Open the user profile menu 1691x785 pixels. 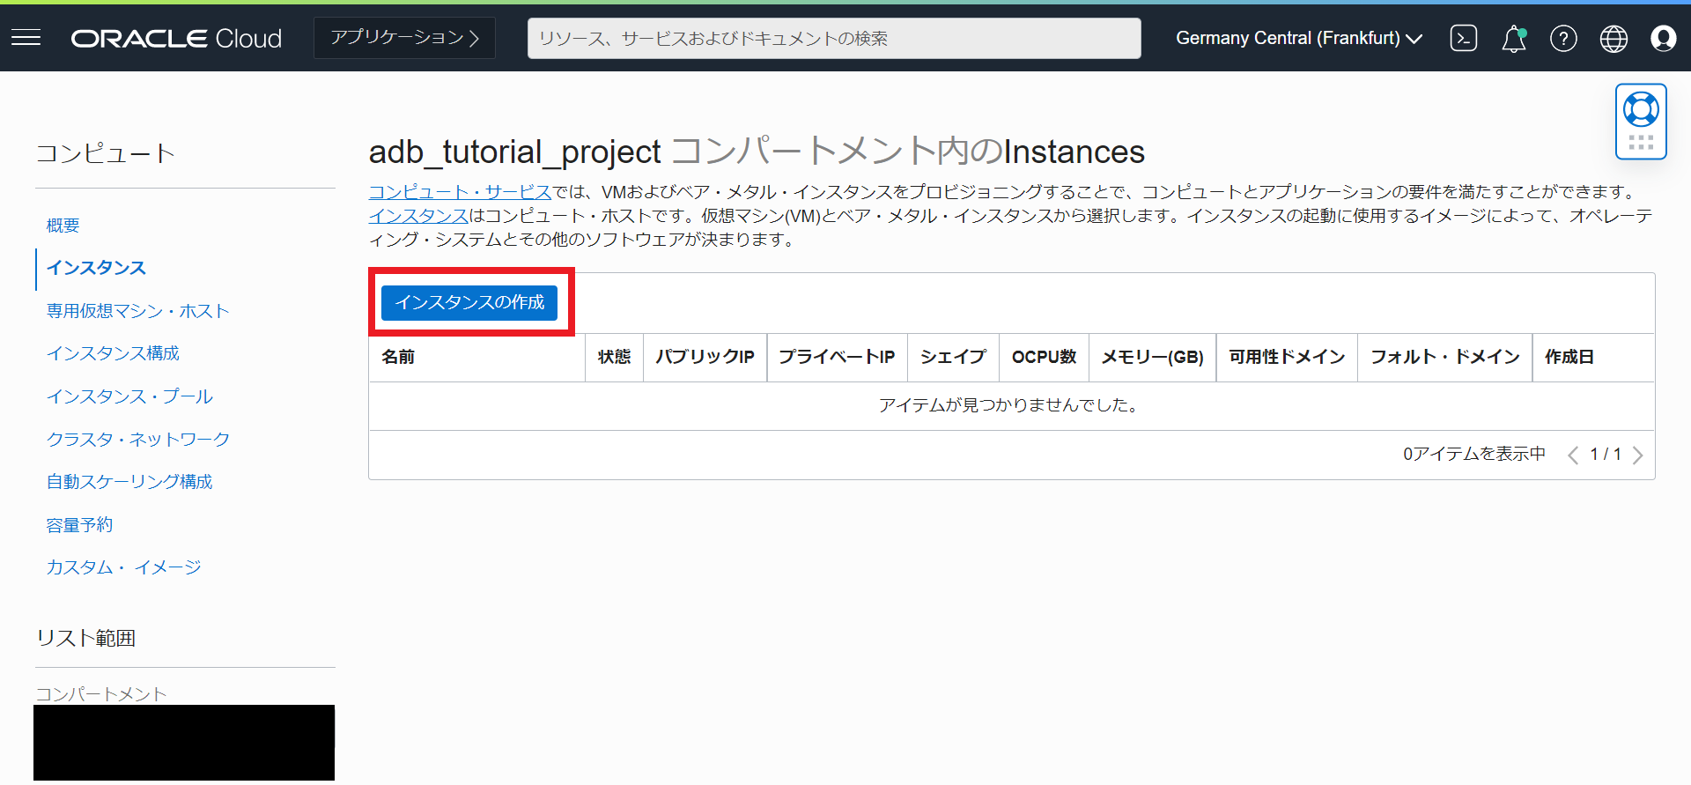point(1664,39)
